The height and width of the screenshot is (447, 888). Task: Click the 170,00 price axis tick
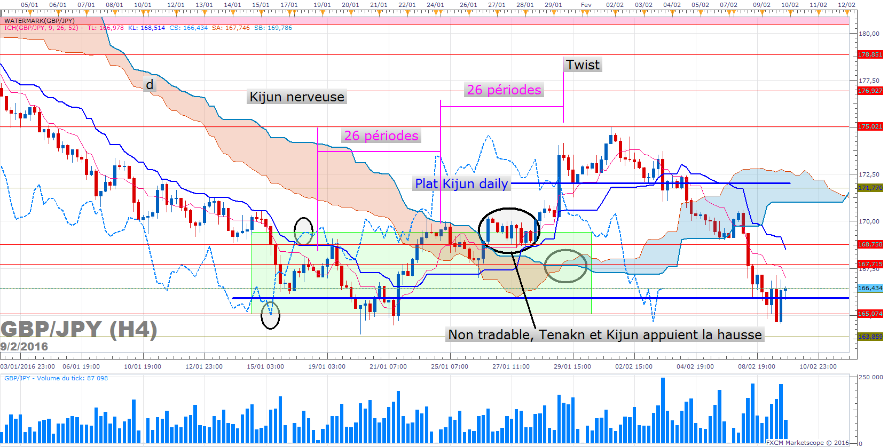[x=869, y=221]
